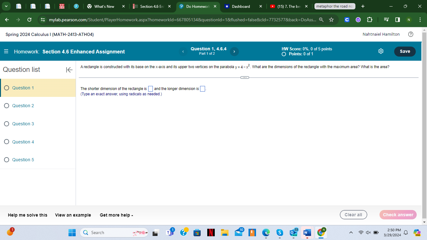The height and width of the screenshot is (240, 427).
Task: Open the Chrome extensions puzzle icon
Action: click(x=369, y=20)
